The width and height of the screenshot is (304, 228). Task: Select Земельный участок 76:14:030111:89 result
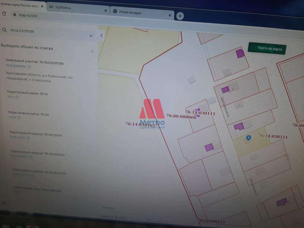pos(34,62)
